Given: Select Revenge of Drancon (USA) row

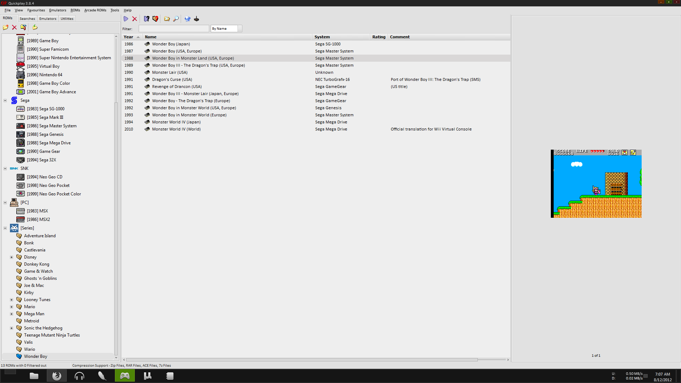Looking at the screenshot, I should [x=316, y=87].
